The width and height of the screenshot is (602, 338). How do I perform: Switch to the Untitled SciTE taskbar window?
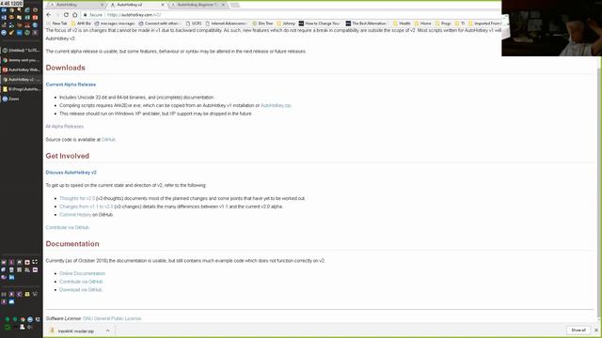tap(22, 50)
